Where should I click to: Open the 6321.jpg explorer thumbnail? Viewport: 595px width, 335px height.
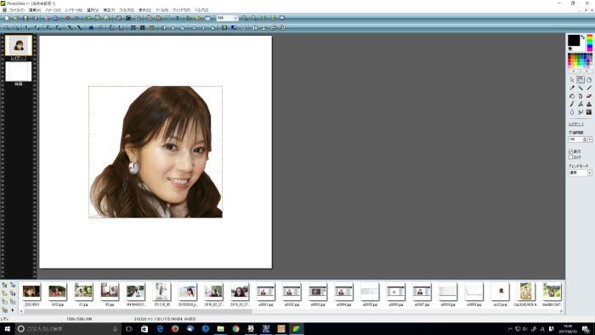[x=57, y=292]
